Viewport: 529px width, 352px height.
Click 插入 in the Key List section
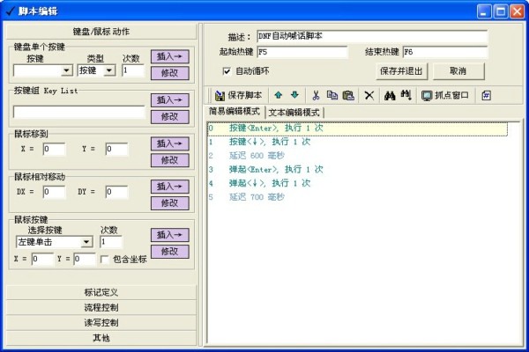(x=169, y=100)
